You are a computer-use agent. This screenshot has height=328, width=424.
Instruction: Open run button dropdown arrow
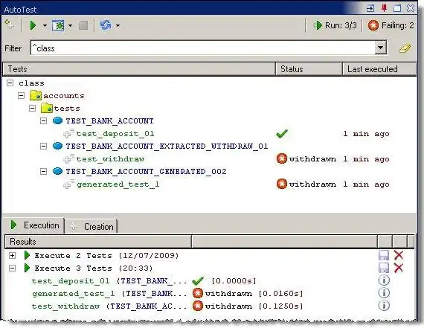coord(45,26)
